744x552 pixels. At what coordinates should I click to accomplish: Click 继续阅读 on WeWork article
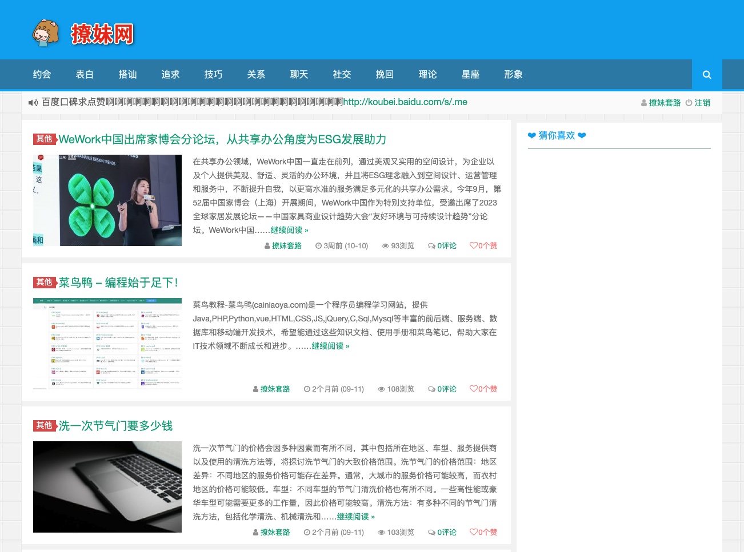tap(289, 230)
